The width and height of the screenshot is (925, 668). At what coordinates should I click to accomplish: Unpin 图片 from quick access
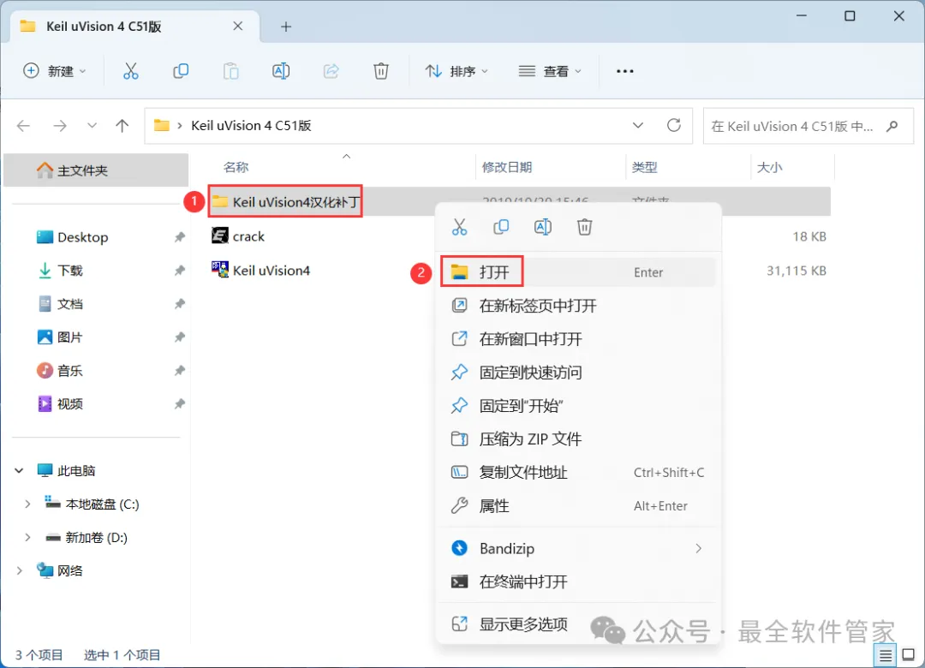tap(179, 337)
